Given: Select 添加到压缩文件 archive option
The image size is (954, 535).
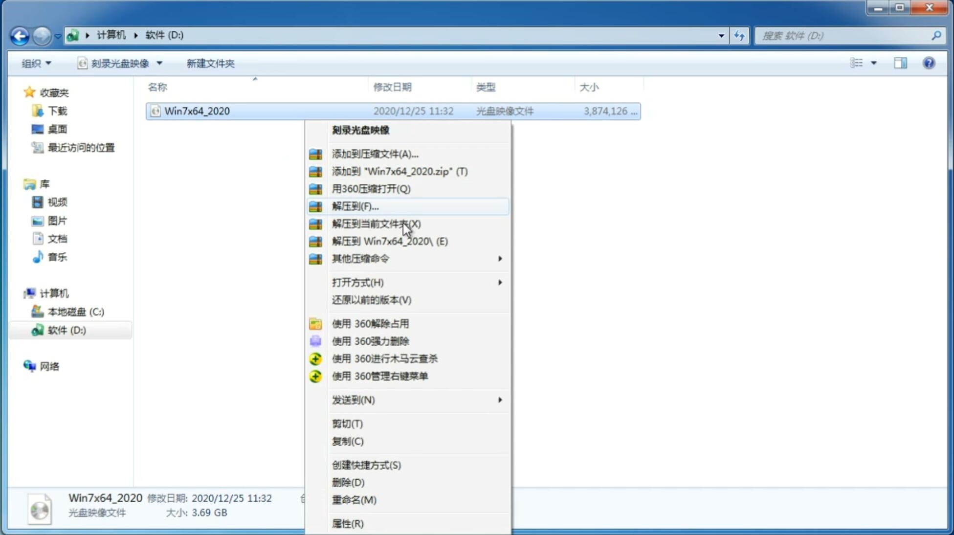Looking at the screenshot, I should pos(374,154).
